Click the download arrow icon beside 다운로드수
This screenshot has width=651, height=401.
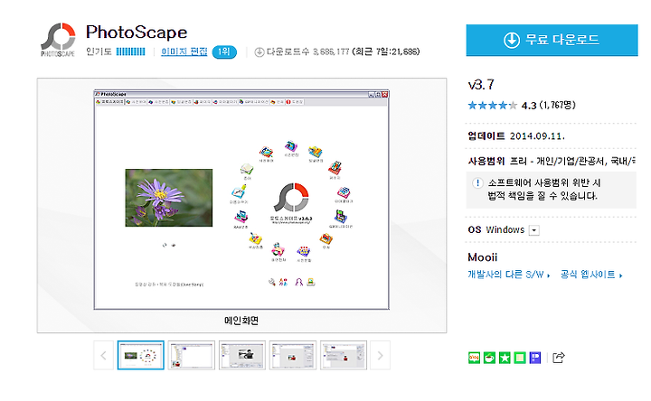click(259, 52)
